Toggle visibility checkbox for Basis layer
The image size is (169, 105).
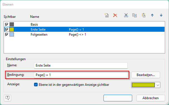[x=7, y=25]
